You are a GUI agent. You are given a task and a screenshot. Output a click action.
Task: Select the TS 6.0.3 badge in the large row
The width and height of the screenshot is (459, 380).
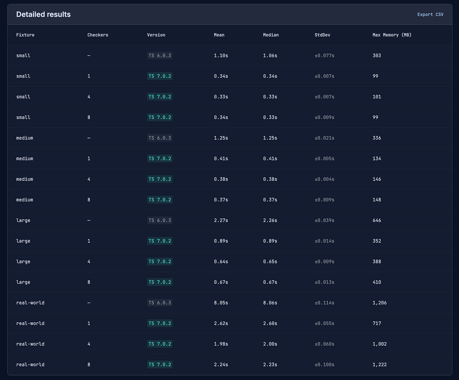coord(160,221)
